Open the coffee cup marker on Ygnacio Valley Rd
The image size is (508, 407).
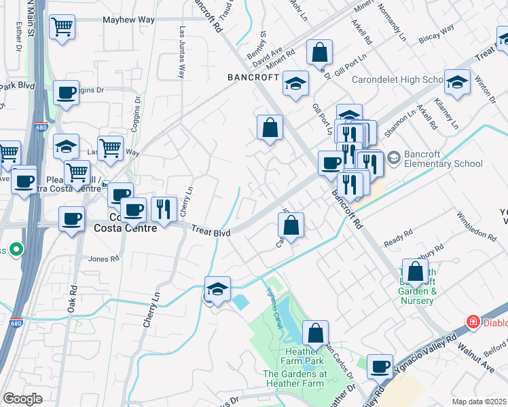380,369
